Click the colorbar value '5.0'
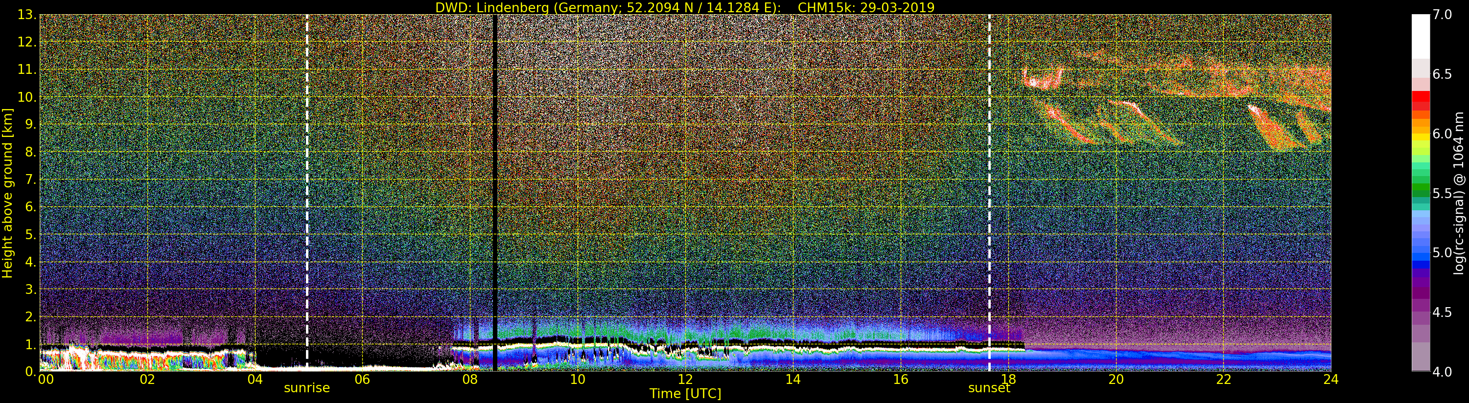This screenshot has height=403, width=1469. point(1442,252)
